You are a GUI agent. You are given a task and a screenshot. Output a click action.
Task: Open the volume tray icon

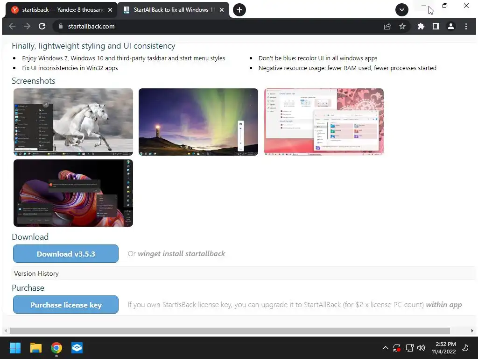421,348
